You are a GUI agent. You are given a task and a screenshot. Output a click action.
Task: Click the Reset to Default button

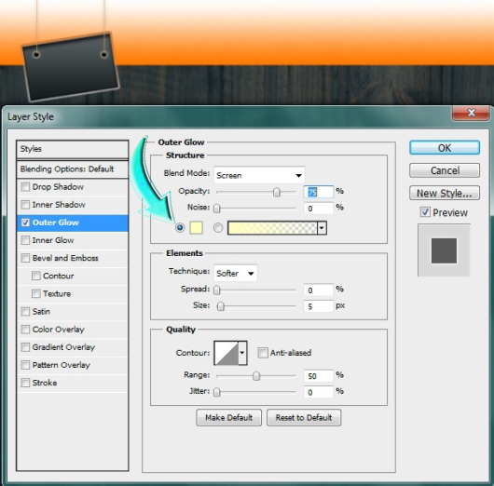304,418
